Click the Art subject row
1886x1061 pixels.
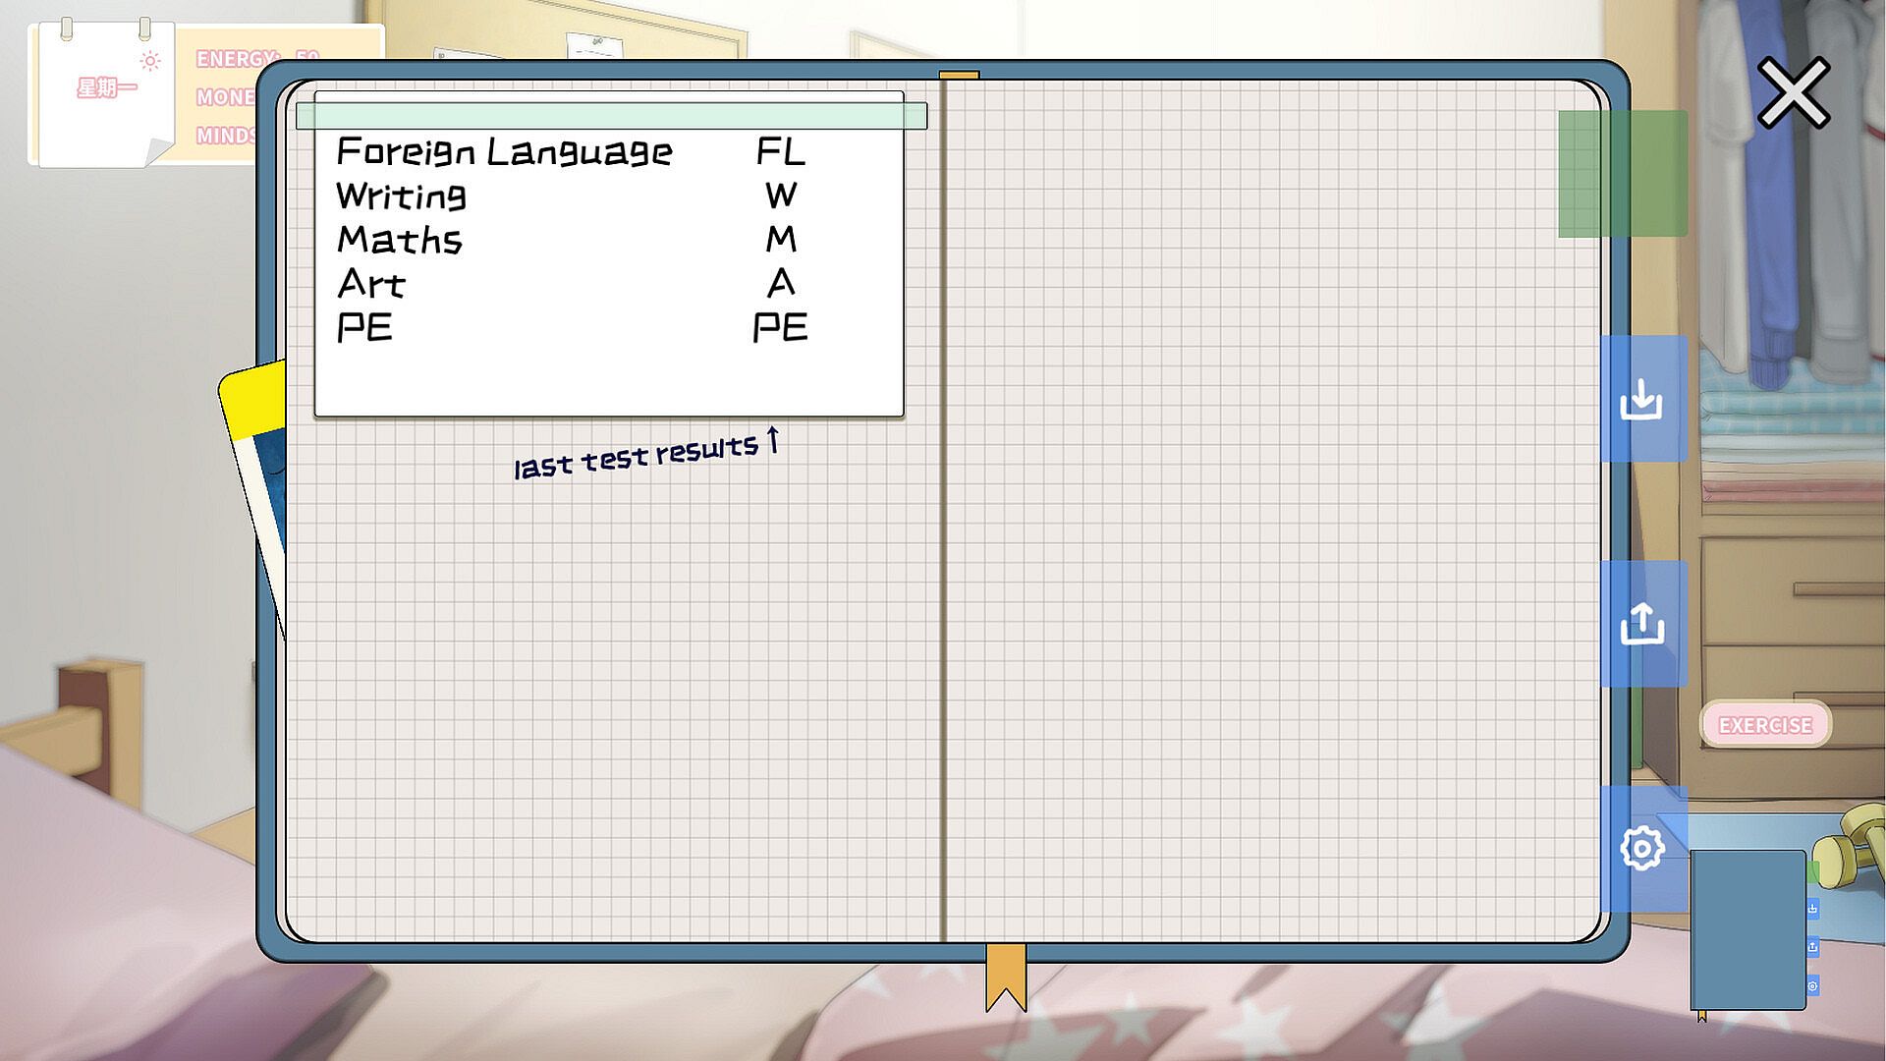371,284
